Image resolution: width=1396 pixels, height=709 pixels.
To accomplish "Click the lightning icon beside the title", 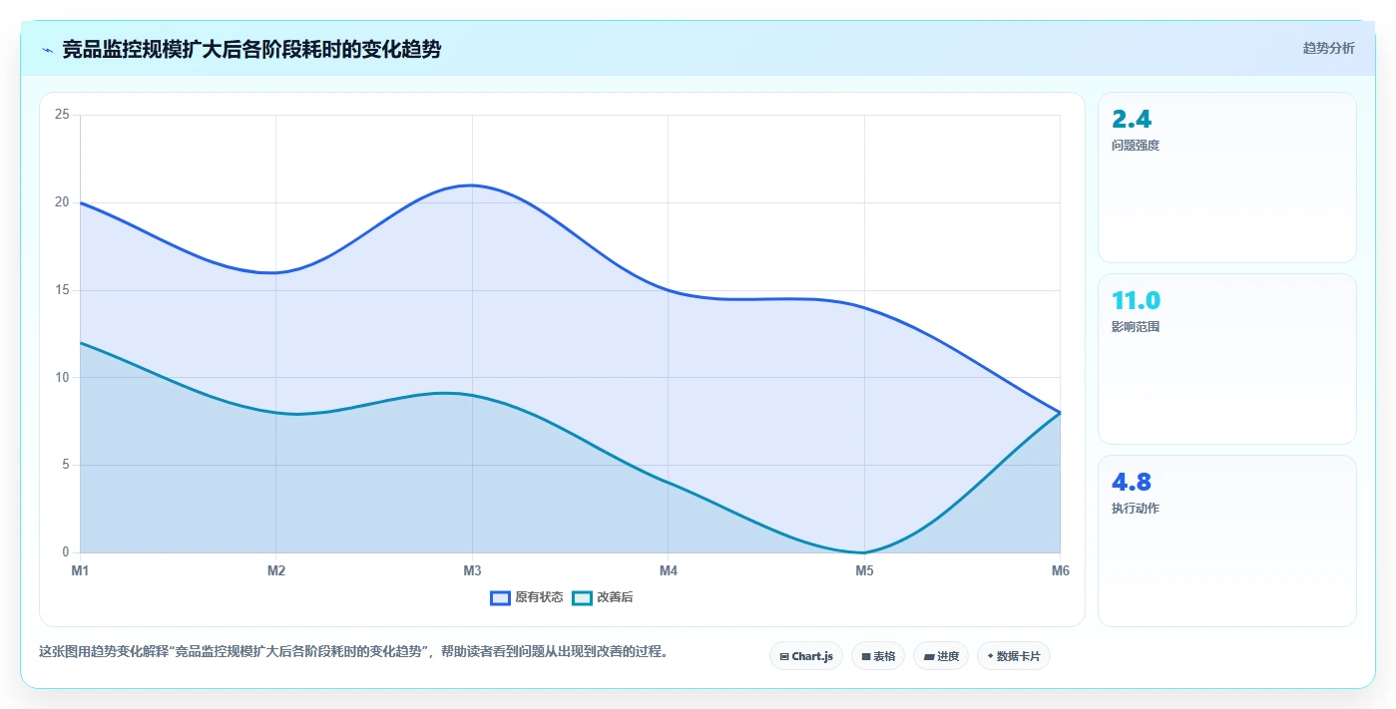I will (x=47, y=50).
